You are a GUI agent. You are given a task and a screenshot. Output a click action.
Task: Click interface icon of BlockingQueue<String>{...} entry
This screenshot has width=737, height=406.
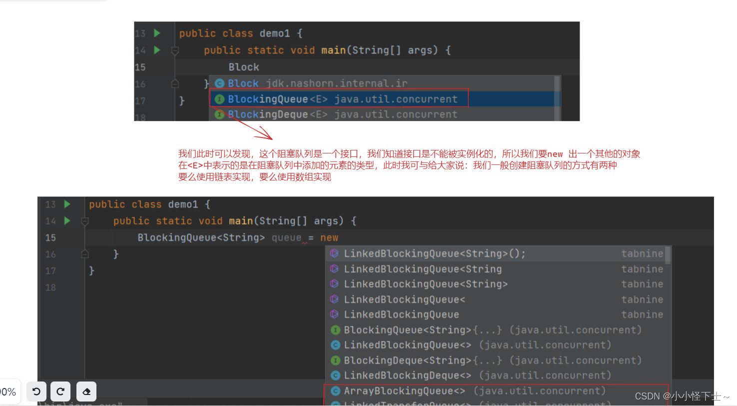point(335,330)
